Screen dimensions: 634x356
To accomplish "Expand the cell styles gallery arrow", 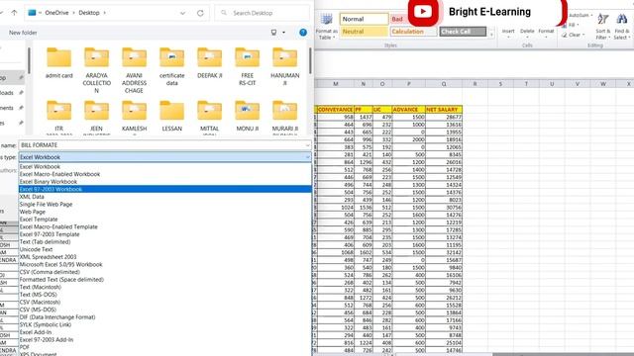I will [491, 35].
